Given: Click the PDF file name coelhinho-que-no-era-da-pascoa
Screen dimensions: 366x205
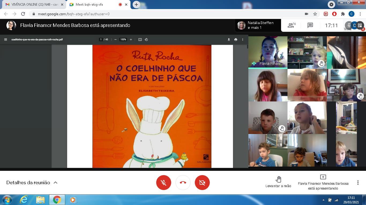Looking at the screenshot, I should coord(37,40).
